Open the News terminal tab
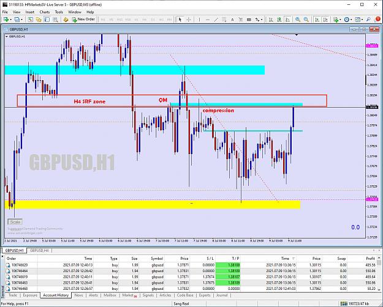 (78, 295)
